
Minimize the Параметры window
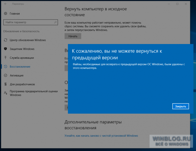tap(169, 4)
